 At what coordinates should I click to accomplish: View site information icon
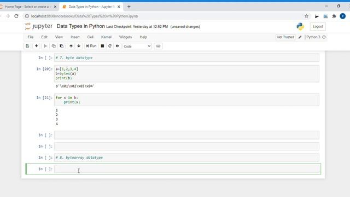click(x=27, y=16)
